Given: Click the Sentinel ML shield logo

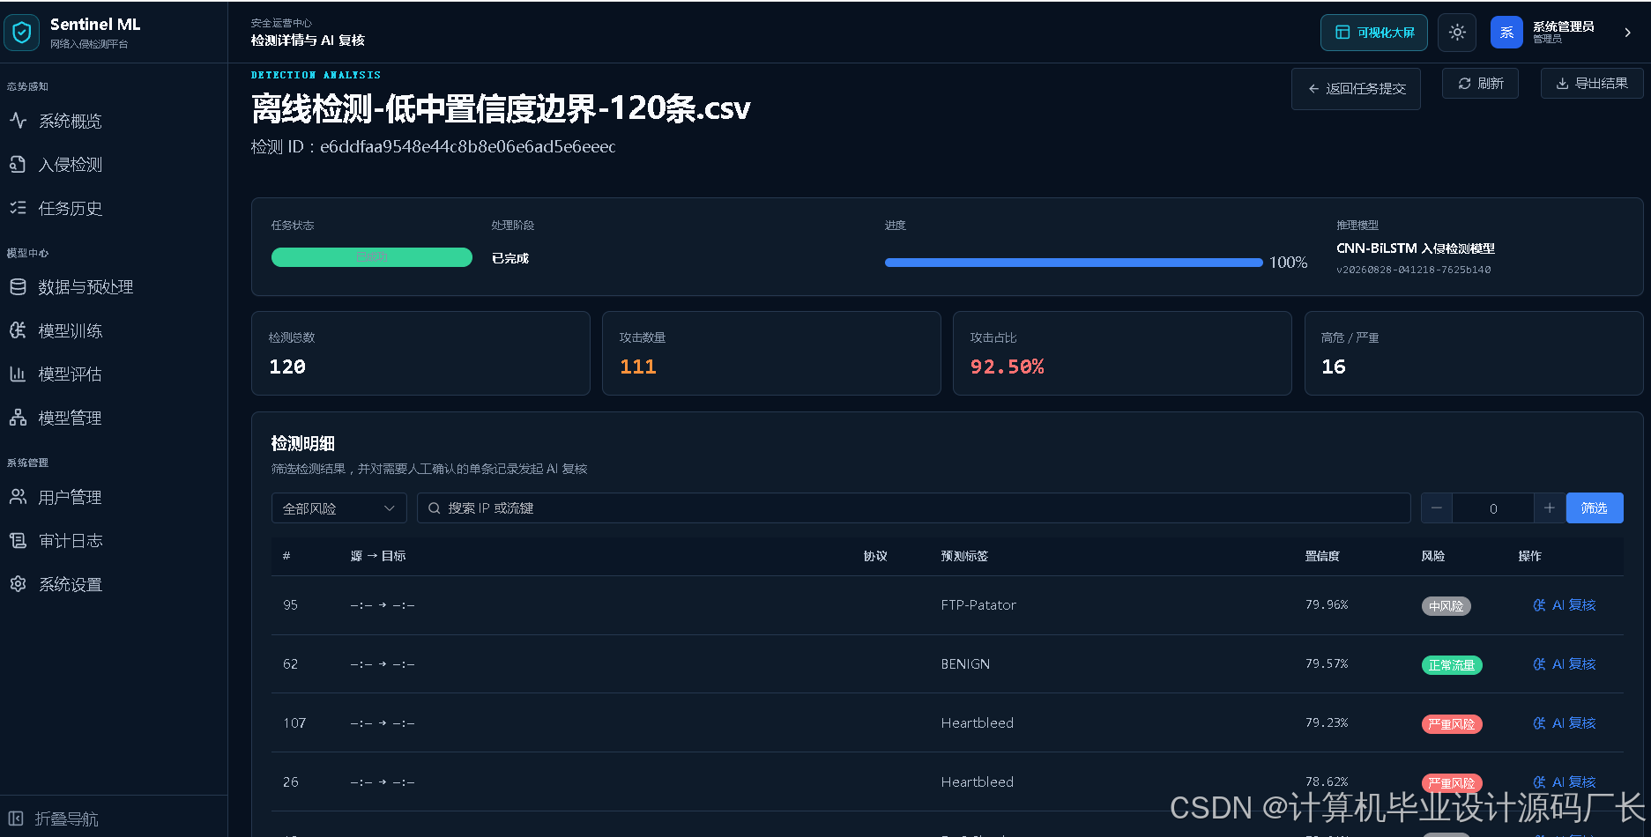Looking at the screenshot, I should click(x=22, y=33).
